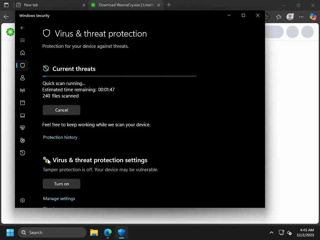Open Edge tab actions menu icon
Image resolution: width=320 pixels, height=240 pixels.
click(6, 5)
